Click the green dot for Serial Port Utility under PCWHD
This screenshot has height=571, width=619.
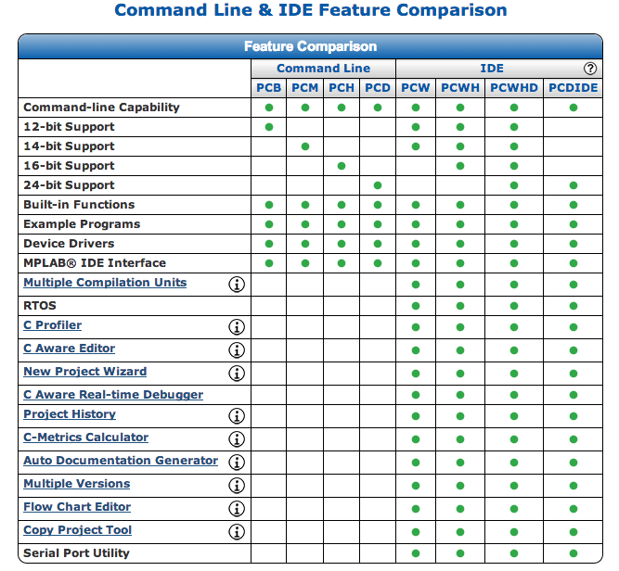pos(514,553)
